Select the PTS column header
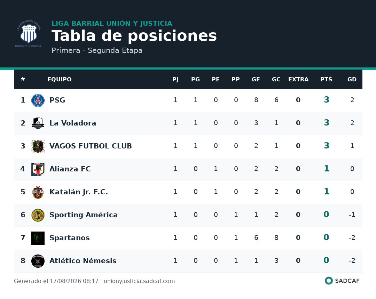376x299 pixels. pos(326,80)
